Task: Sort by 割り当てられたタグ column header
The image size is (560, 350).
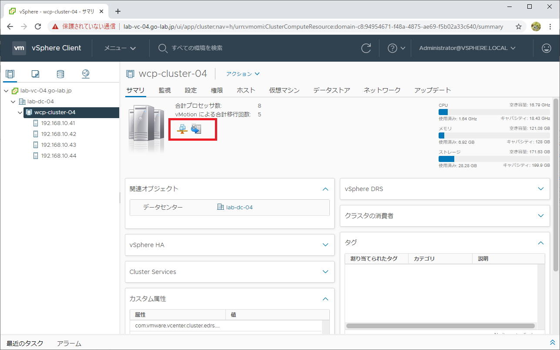Action: (x=376, y=258)
